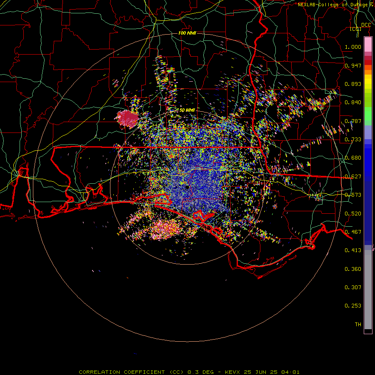This screenshot has height=375, width=375.
Task: Click the [CC] units label above the scale
Action: click(356, 29)
